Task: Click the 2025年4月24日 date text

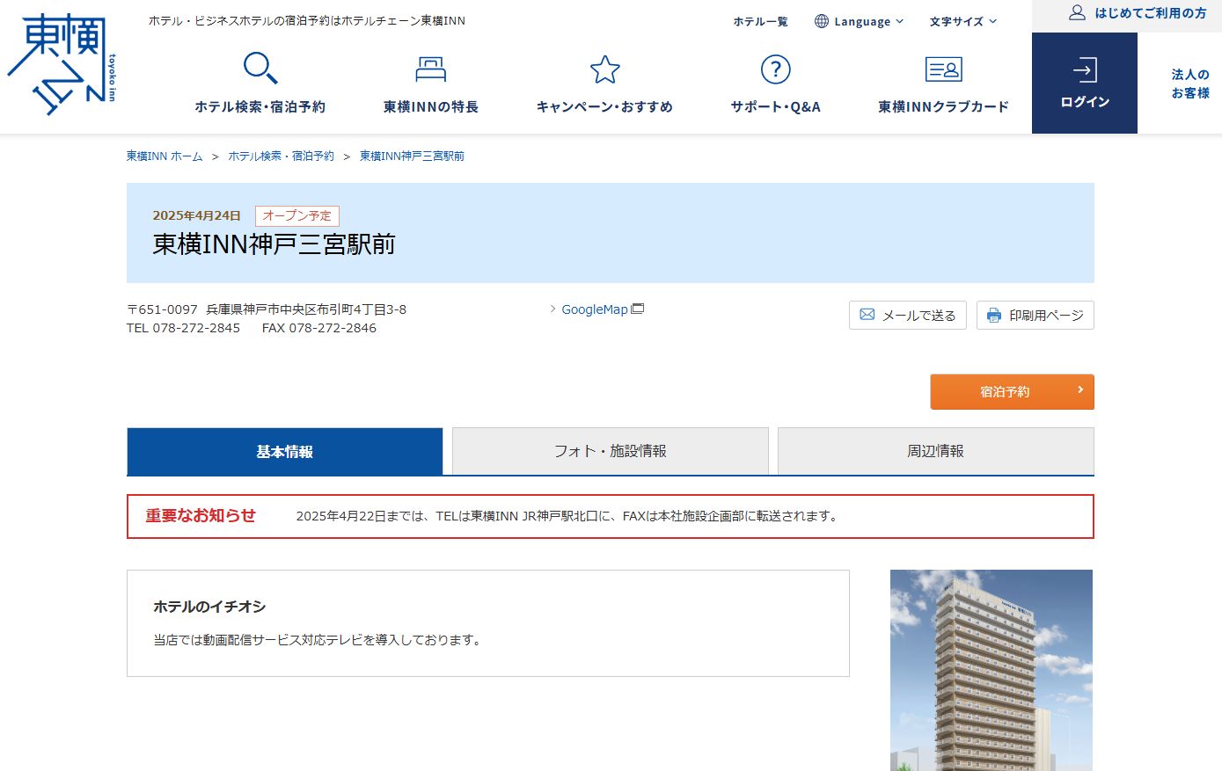Action: (x=197, y=215)
